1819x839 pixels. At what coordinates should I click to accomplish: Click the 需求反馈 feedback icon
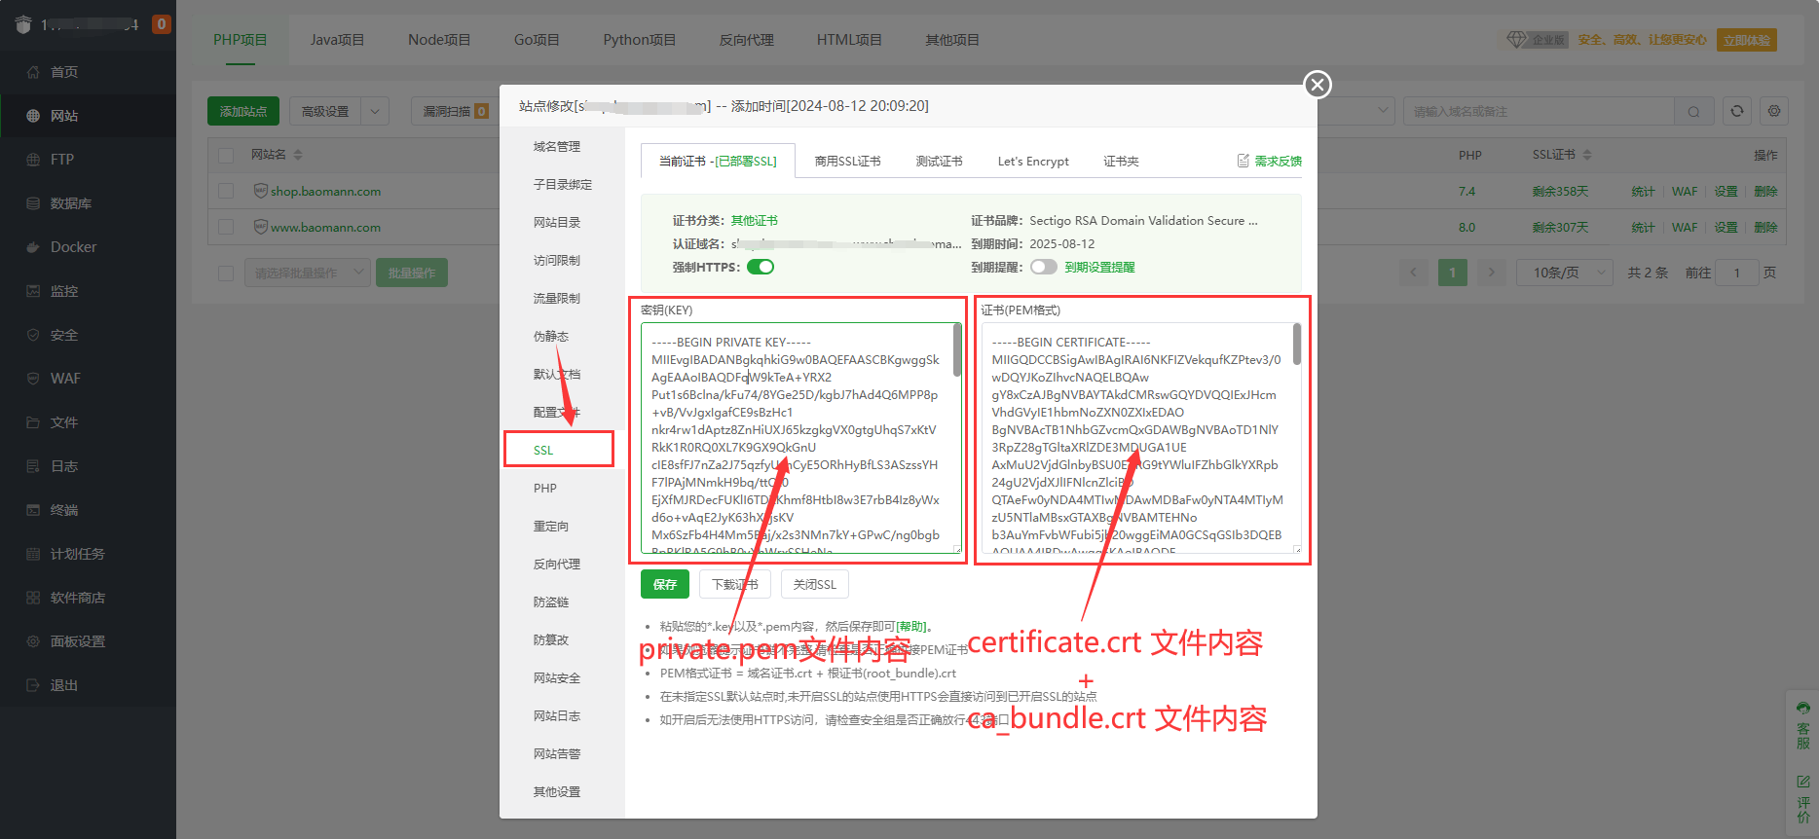pos(1243,161)
